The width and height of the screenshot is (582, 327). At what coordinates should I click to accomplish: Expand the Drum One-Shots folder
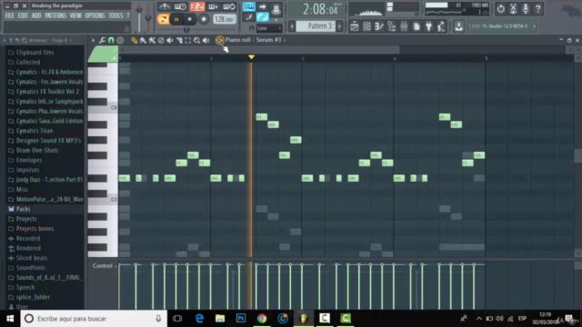37,151
